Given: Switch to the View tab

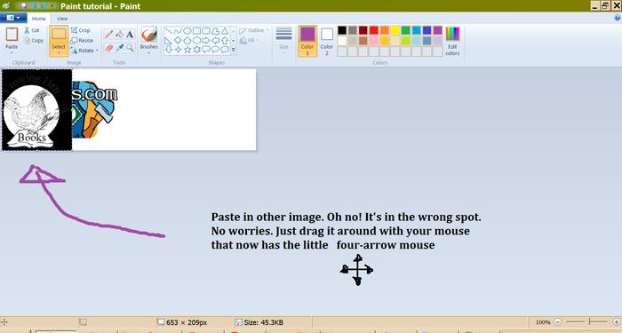Looking at the screenshot, I should 62,19.
